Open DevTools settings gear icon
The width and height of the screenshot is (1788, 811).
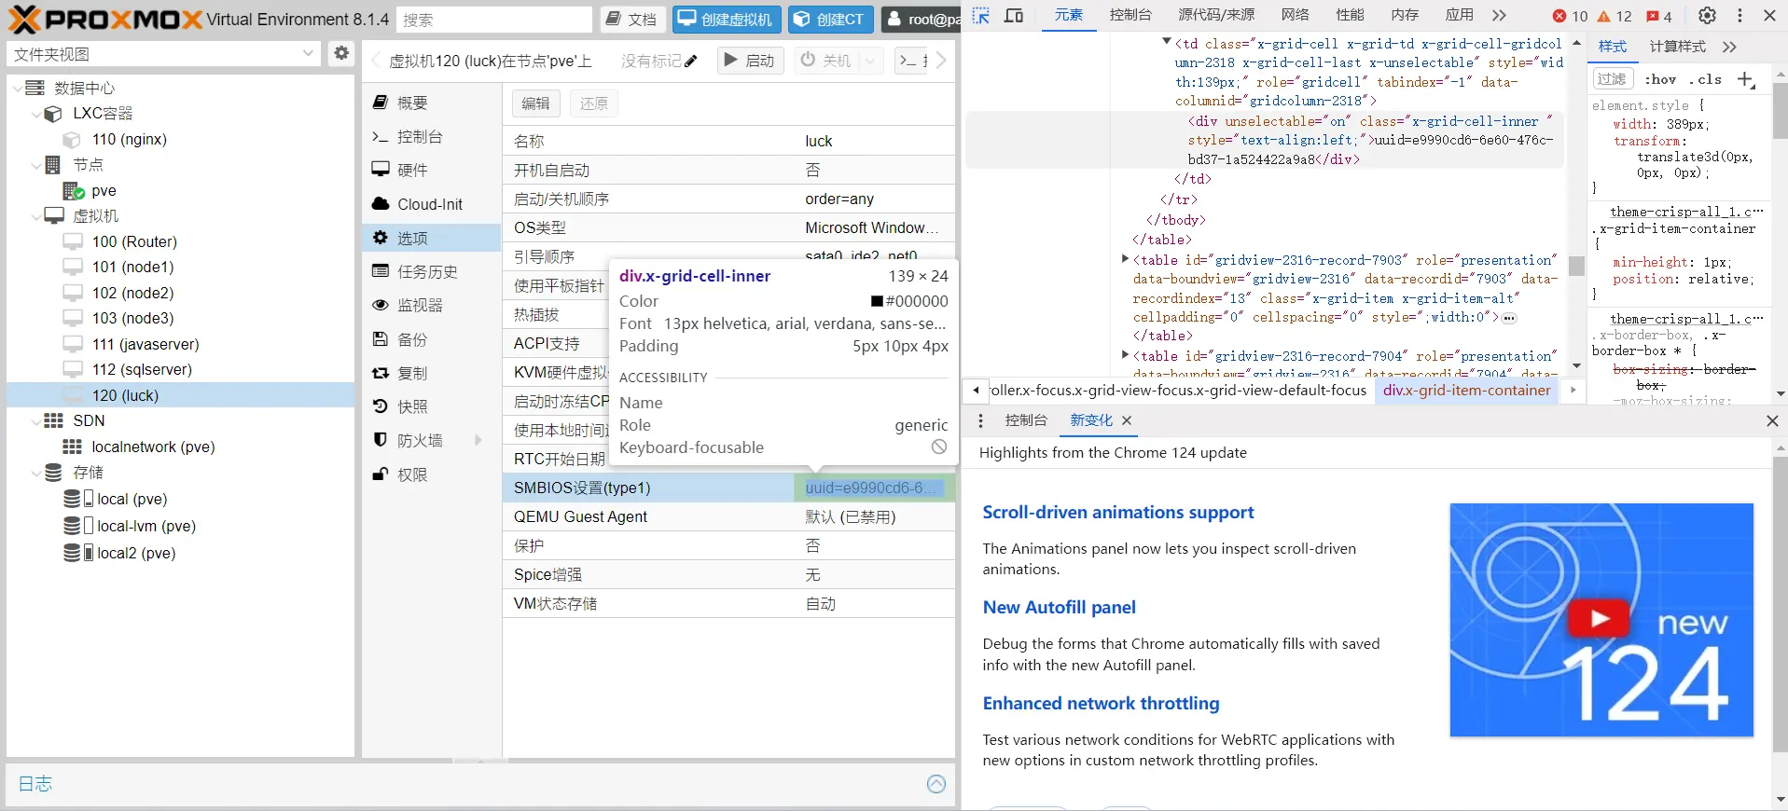[1707, 16]
